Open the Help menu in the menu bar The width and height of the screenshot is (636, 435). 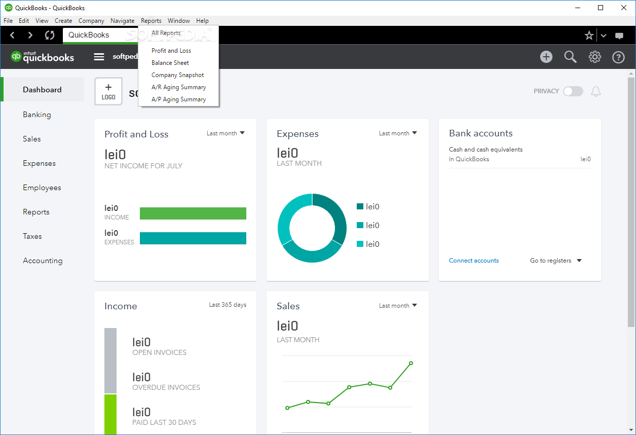click(202, 21)
